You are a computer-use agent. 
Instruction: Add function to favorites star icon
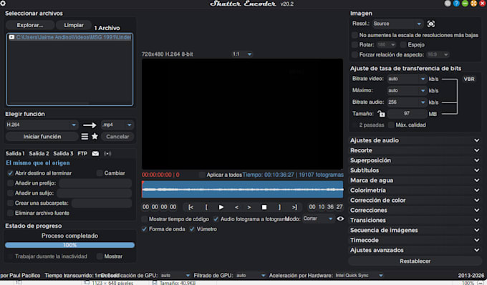coord(95,136)
